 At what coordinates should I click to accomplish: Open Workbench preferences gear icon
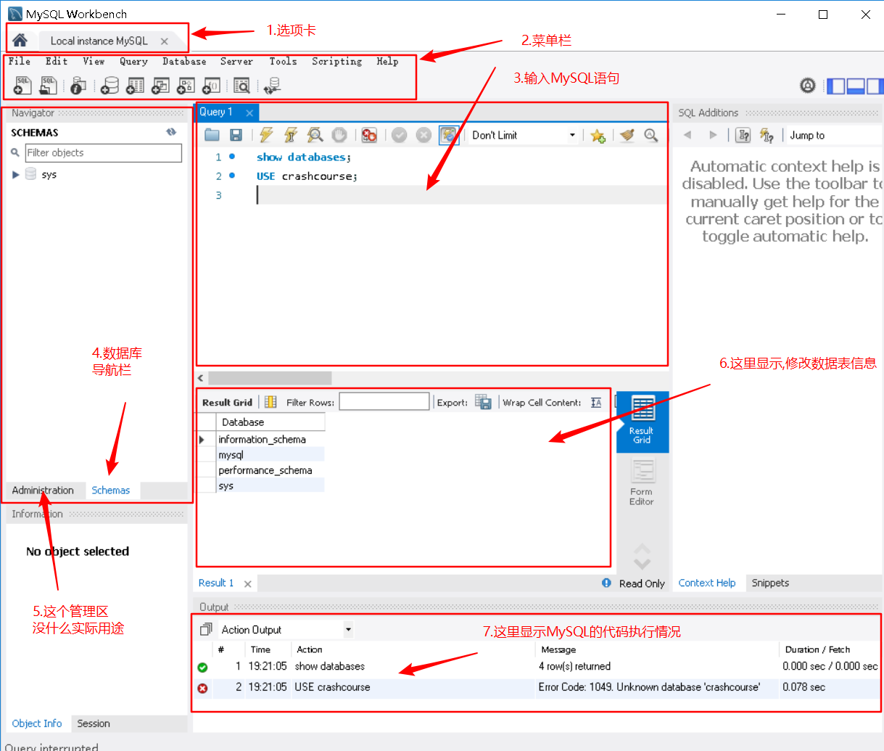[807, 86]
